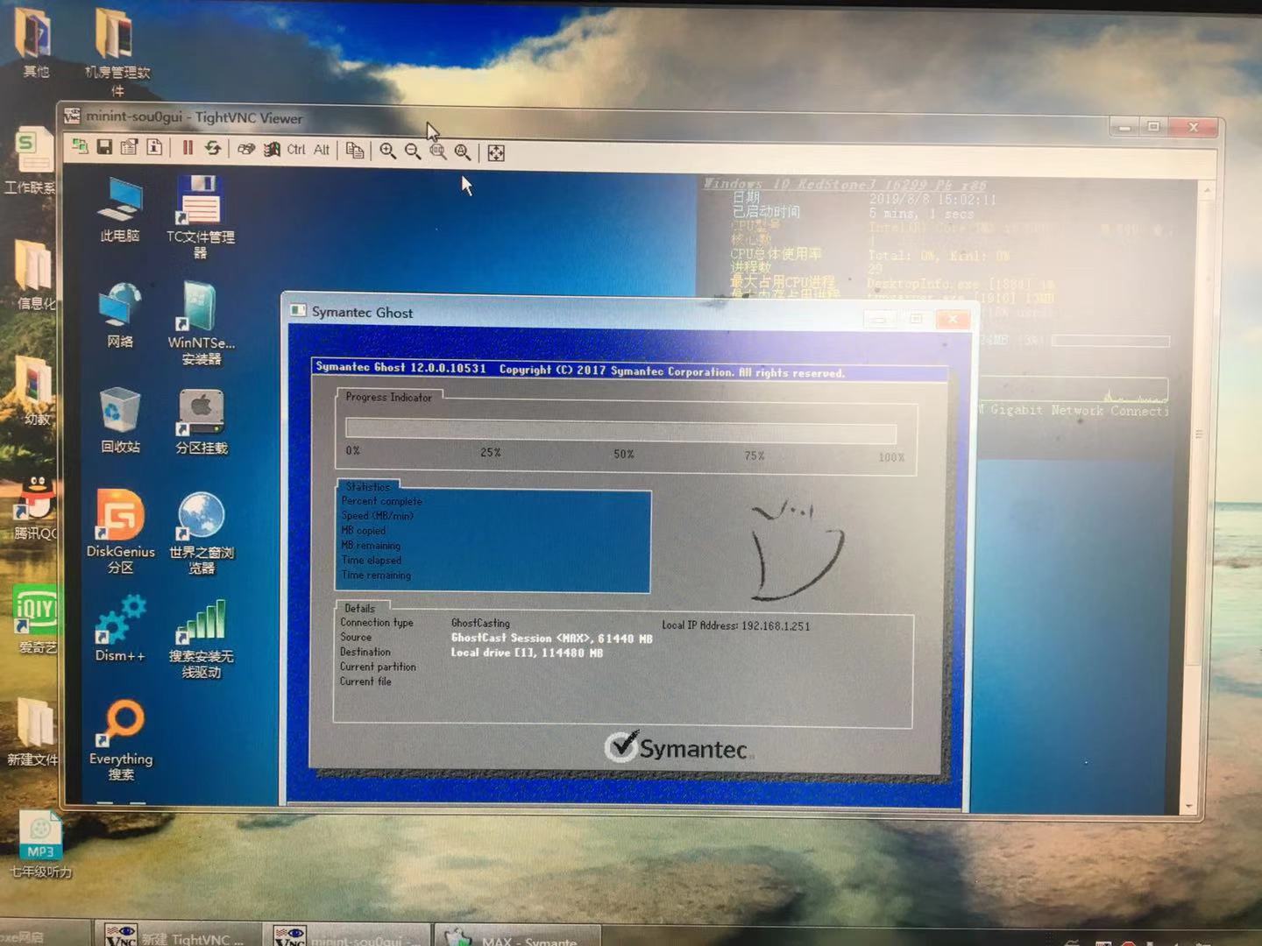This screenshot has height=946, width=1262.
Task: Select the 分区挂载 shortcut icon
Action: [x=201, y=421]
